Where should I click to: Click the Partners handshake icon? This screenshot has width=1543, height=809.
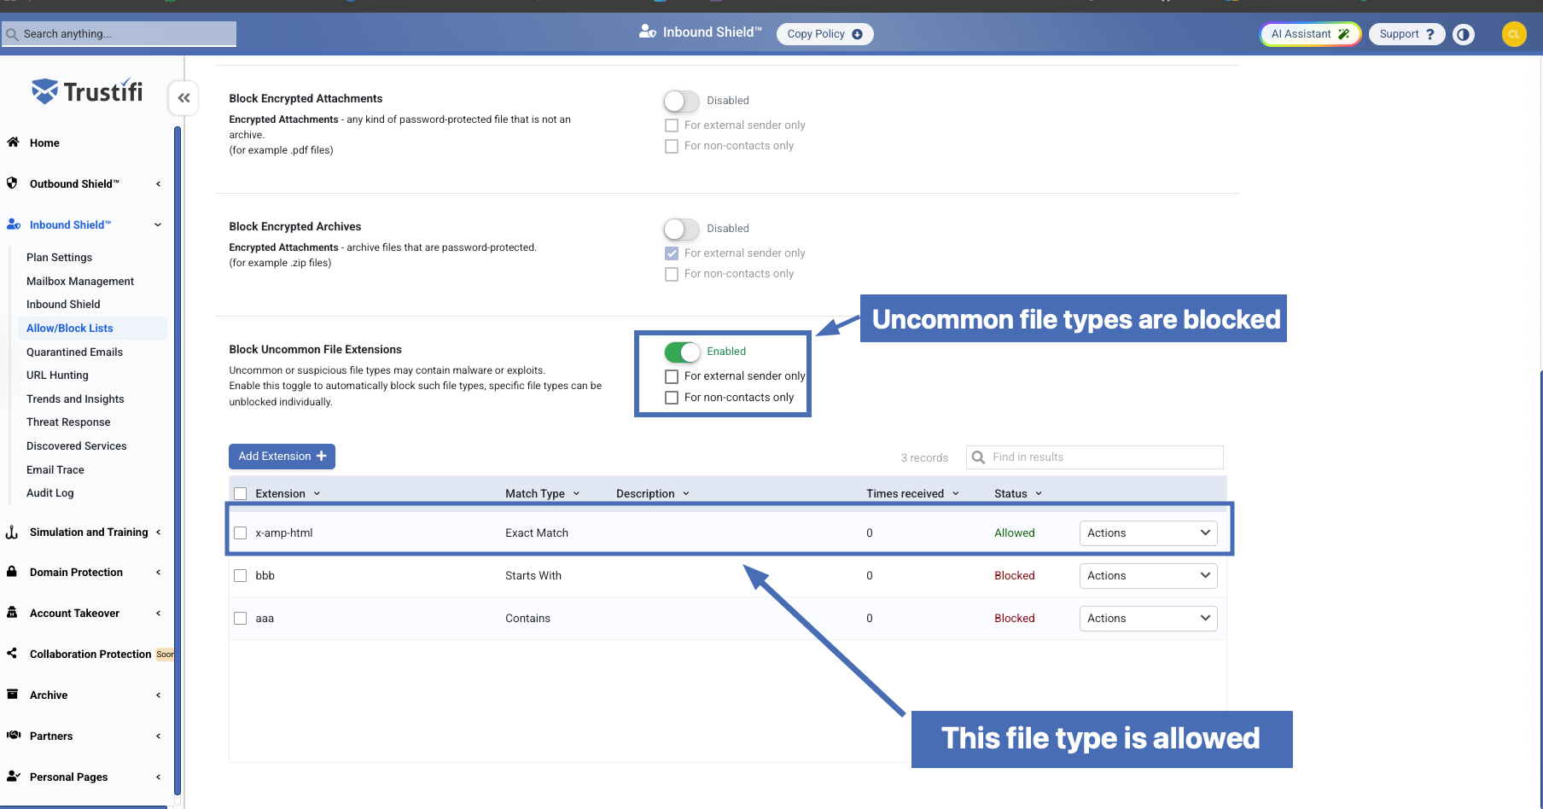[14, 736]
